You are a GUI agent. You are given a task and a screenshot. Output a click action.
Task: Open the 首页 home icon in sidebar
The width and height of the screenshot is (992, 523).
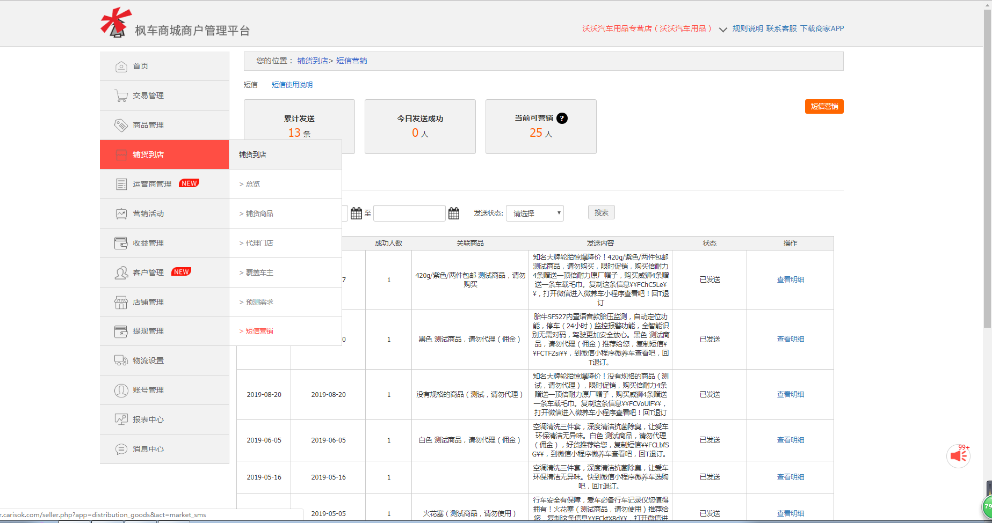(x=121, y=65)
